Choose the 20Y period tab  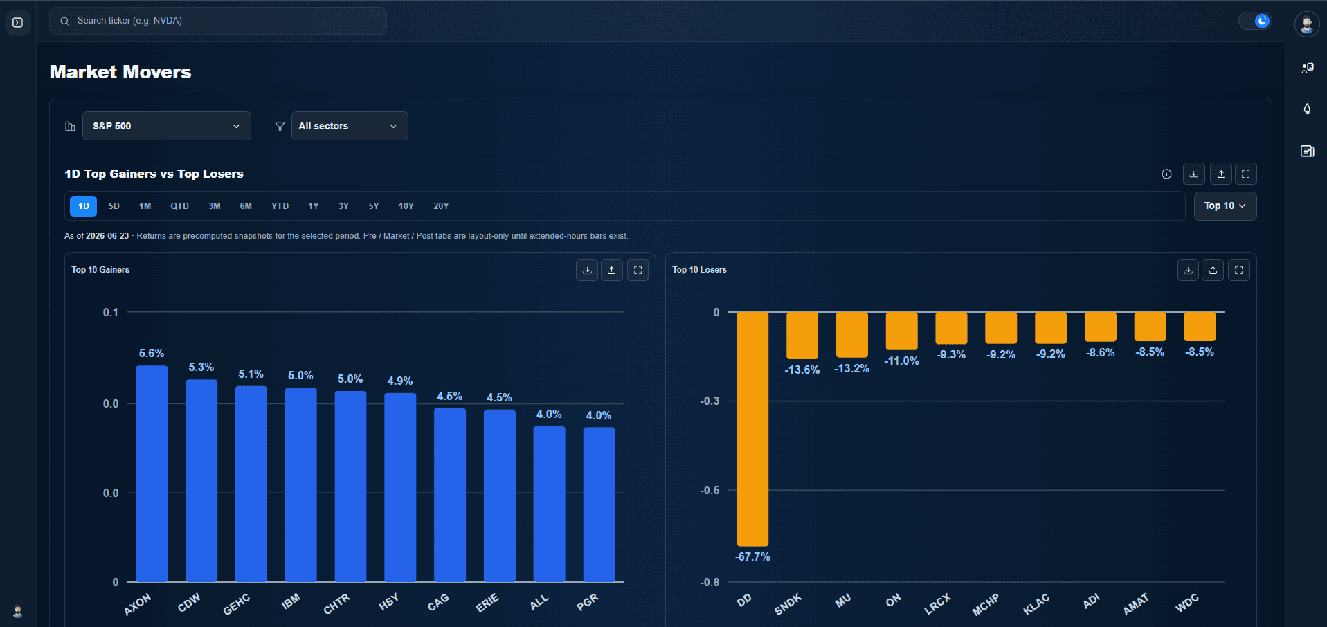(441, 206)
